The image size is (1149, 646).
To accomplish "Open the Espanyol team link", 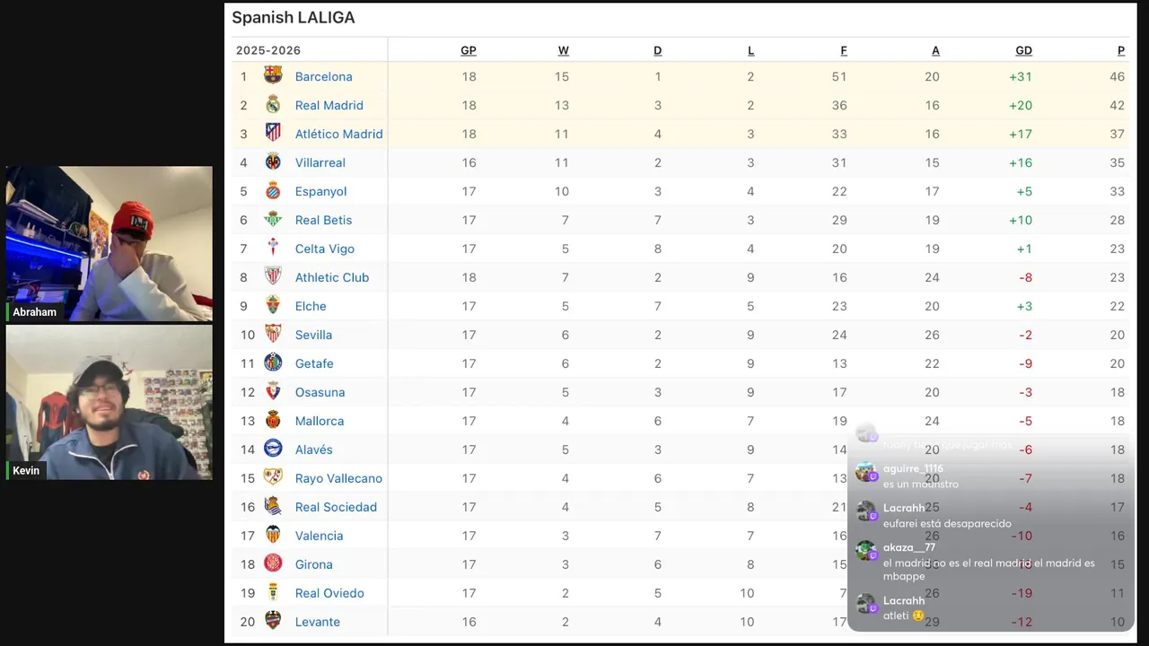I will (320, 191).
